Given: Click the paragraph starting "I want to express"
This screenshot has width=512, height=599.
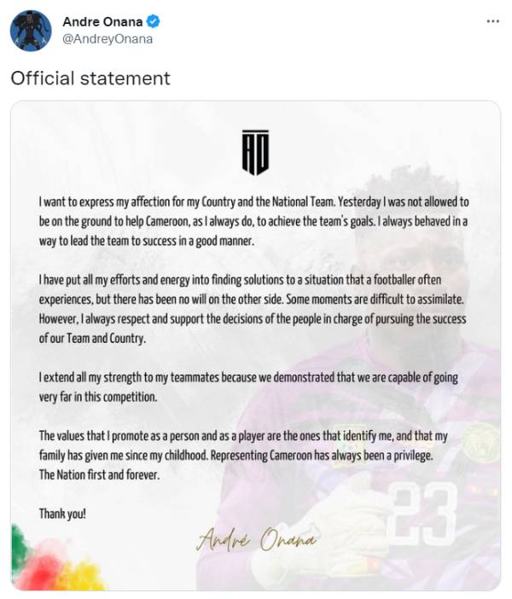Looking at the screenshot, I should (253, 222).
